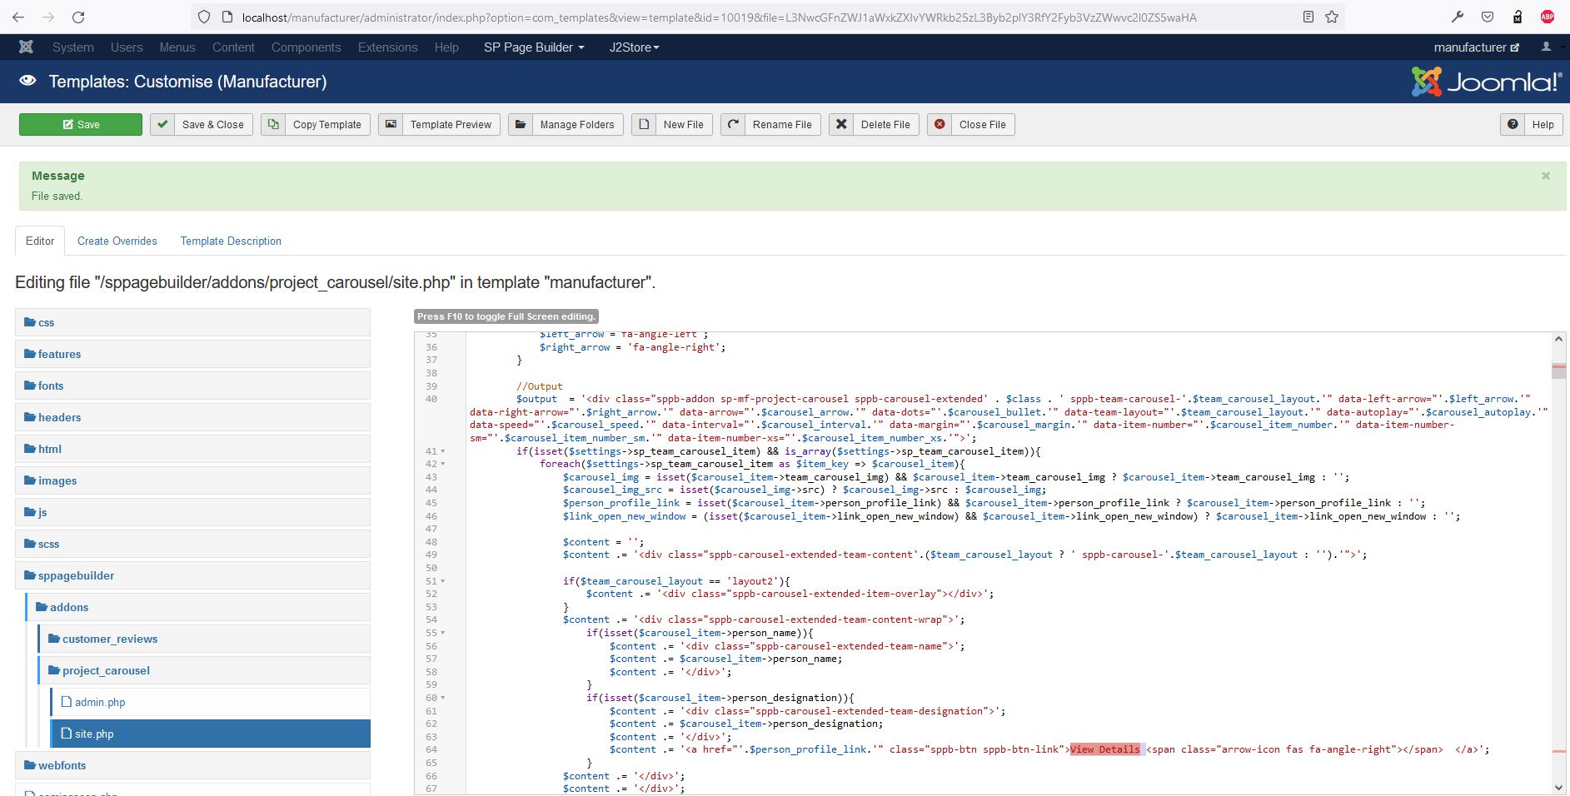Image resolution: width=1570 pixels, height=796 pixels.
Task: Switch to the Create Overrides tab
Action: 117,241
